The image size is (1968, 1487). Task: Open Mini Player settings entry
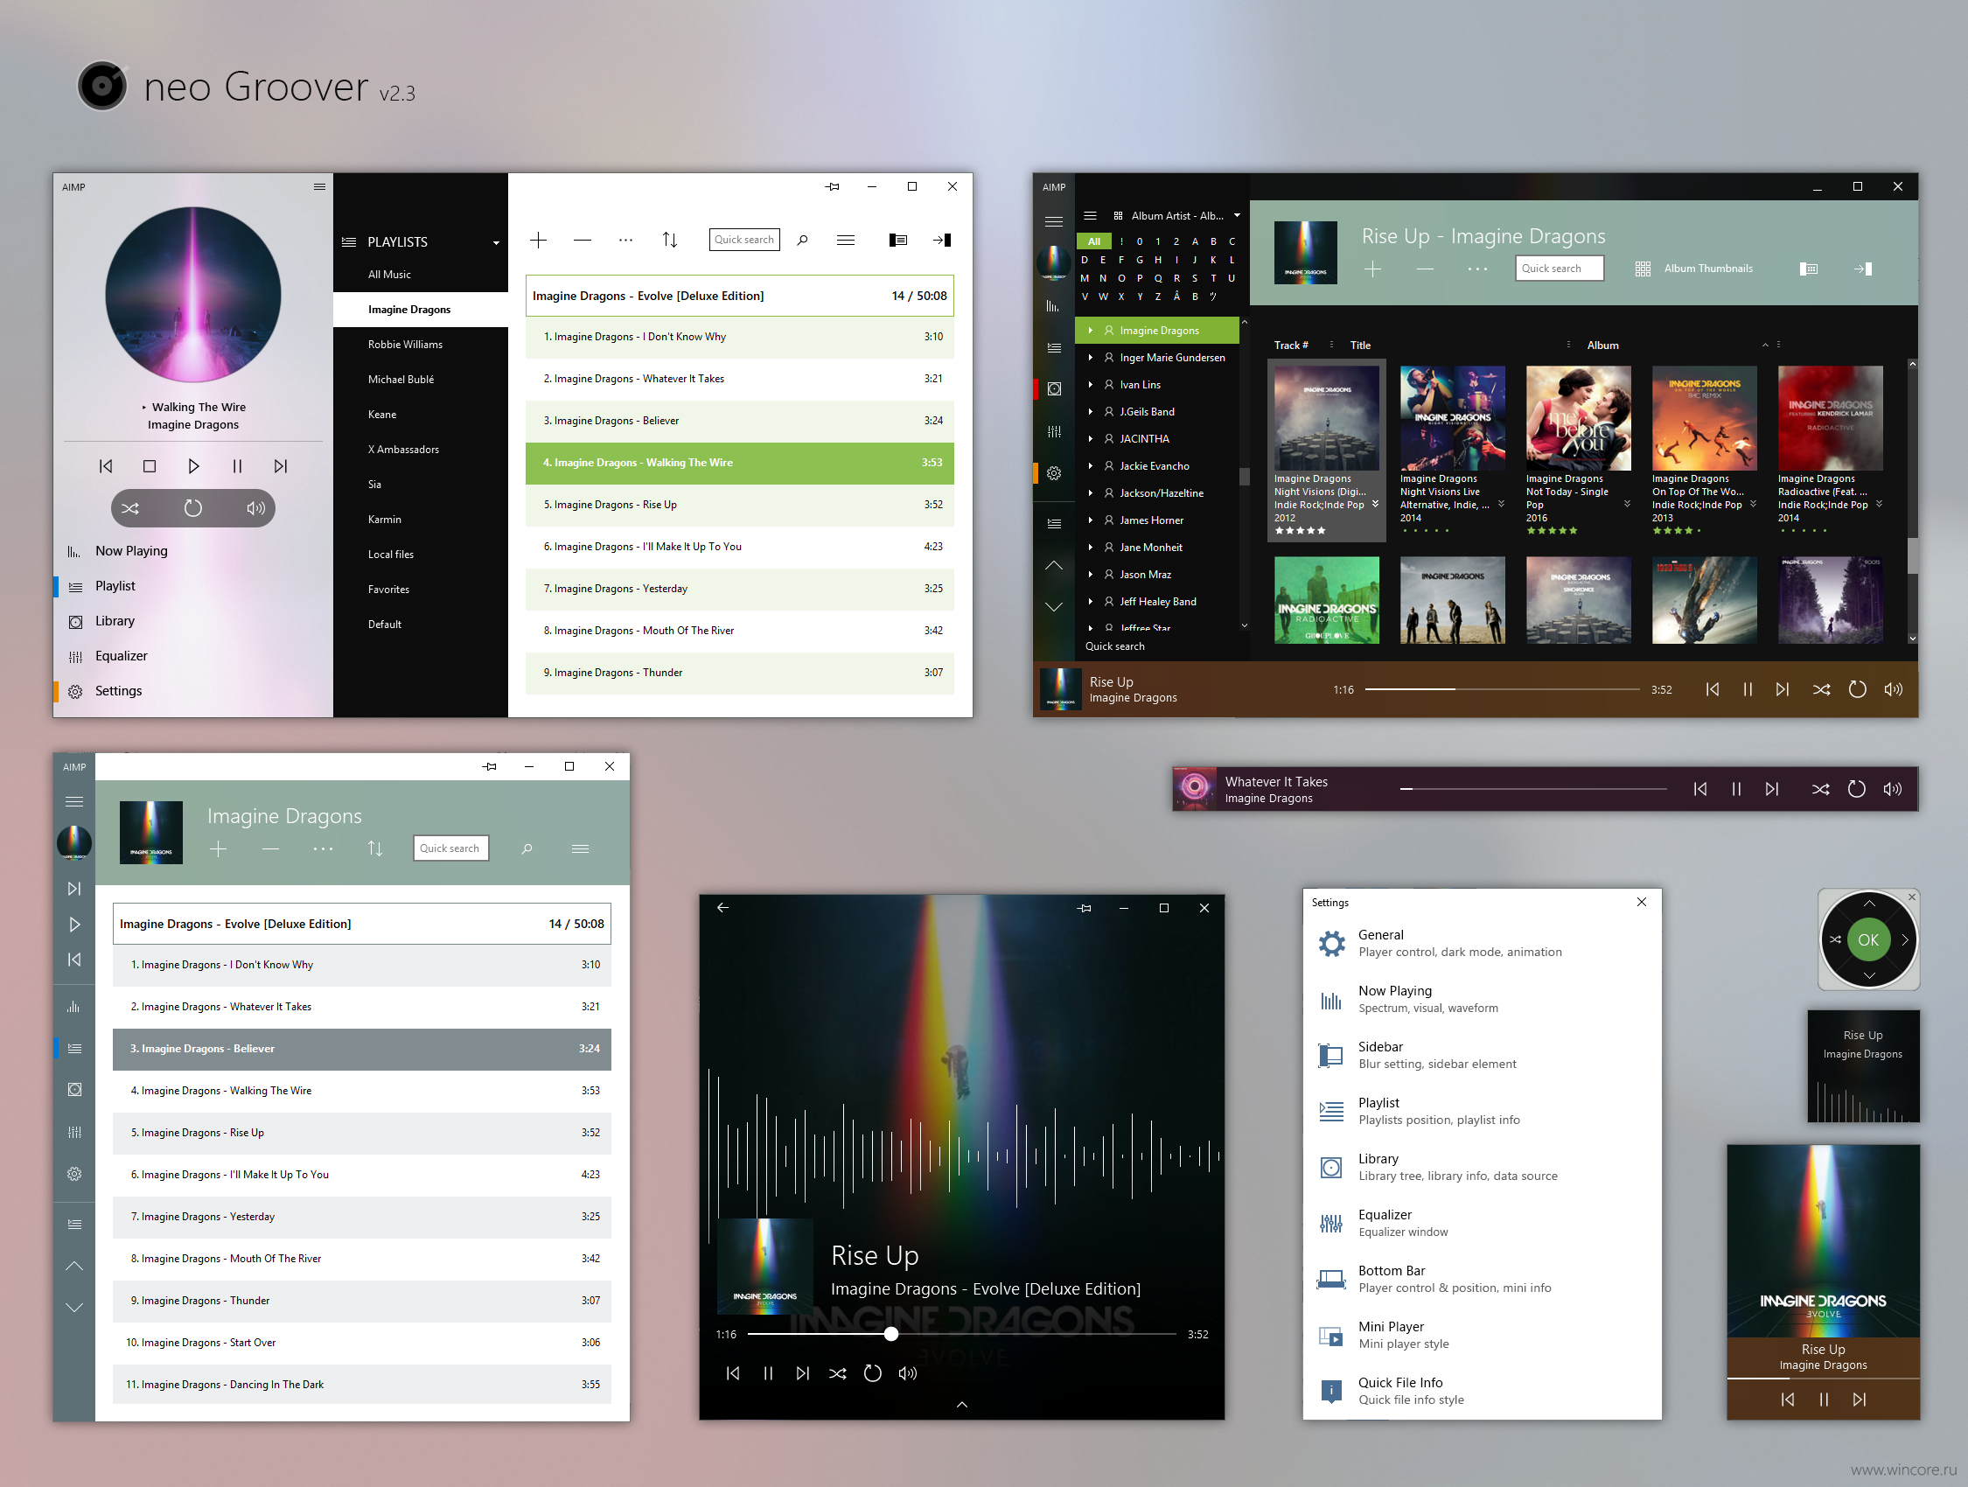coord(1483,1336)
